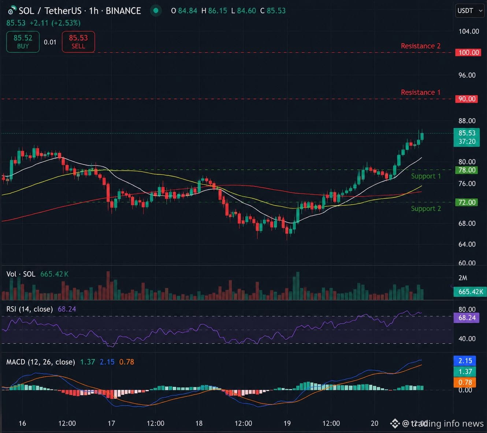Click the green 78.00 price tag
Image resolution: width=487 pixels, height=433 pixels.
pyautogui.click(x=467, y=170)
